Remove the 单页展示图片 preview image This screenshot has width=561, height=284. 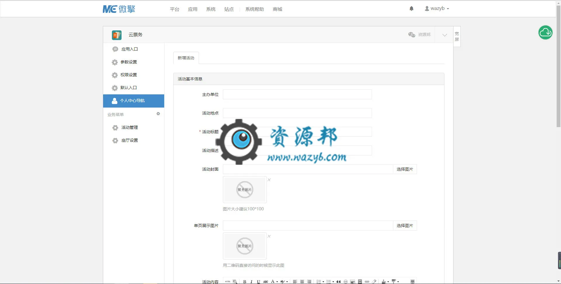pyautogui.click(x=269, y=236)
